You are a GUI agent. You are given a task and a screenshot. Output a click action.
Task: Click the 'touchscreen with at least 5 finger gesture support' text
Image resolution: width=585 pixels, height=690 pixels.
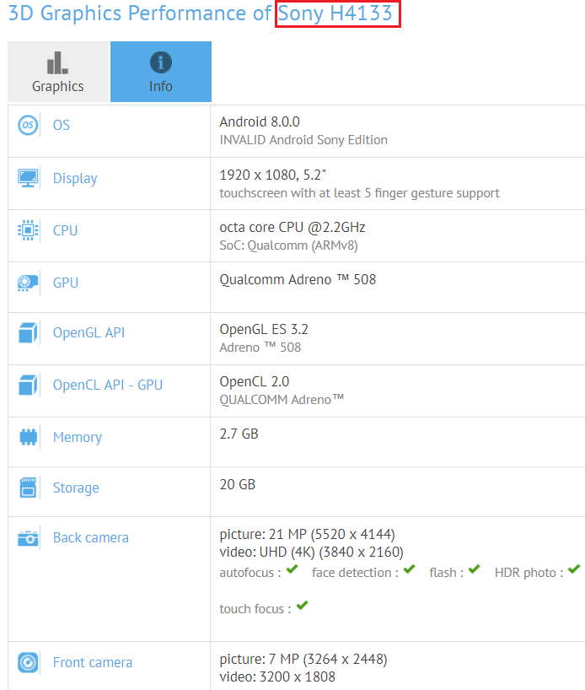point(359,193)
